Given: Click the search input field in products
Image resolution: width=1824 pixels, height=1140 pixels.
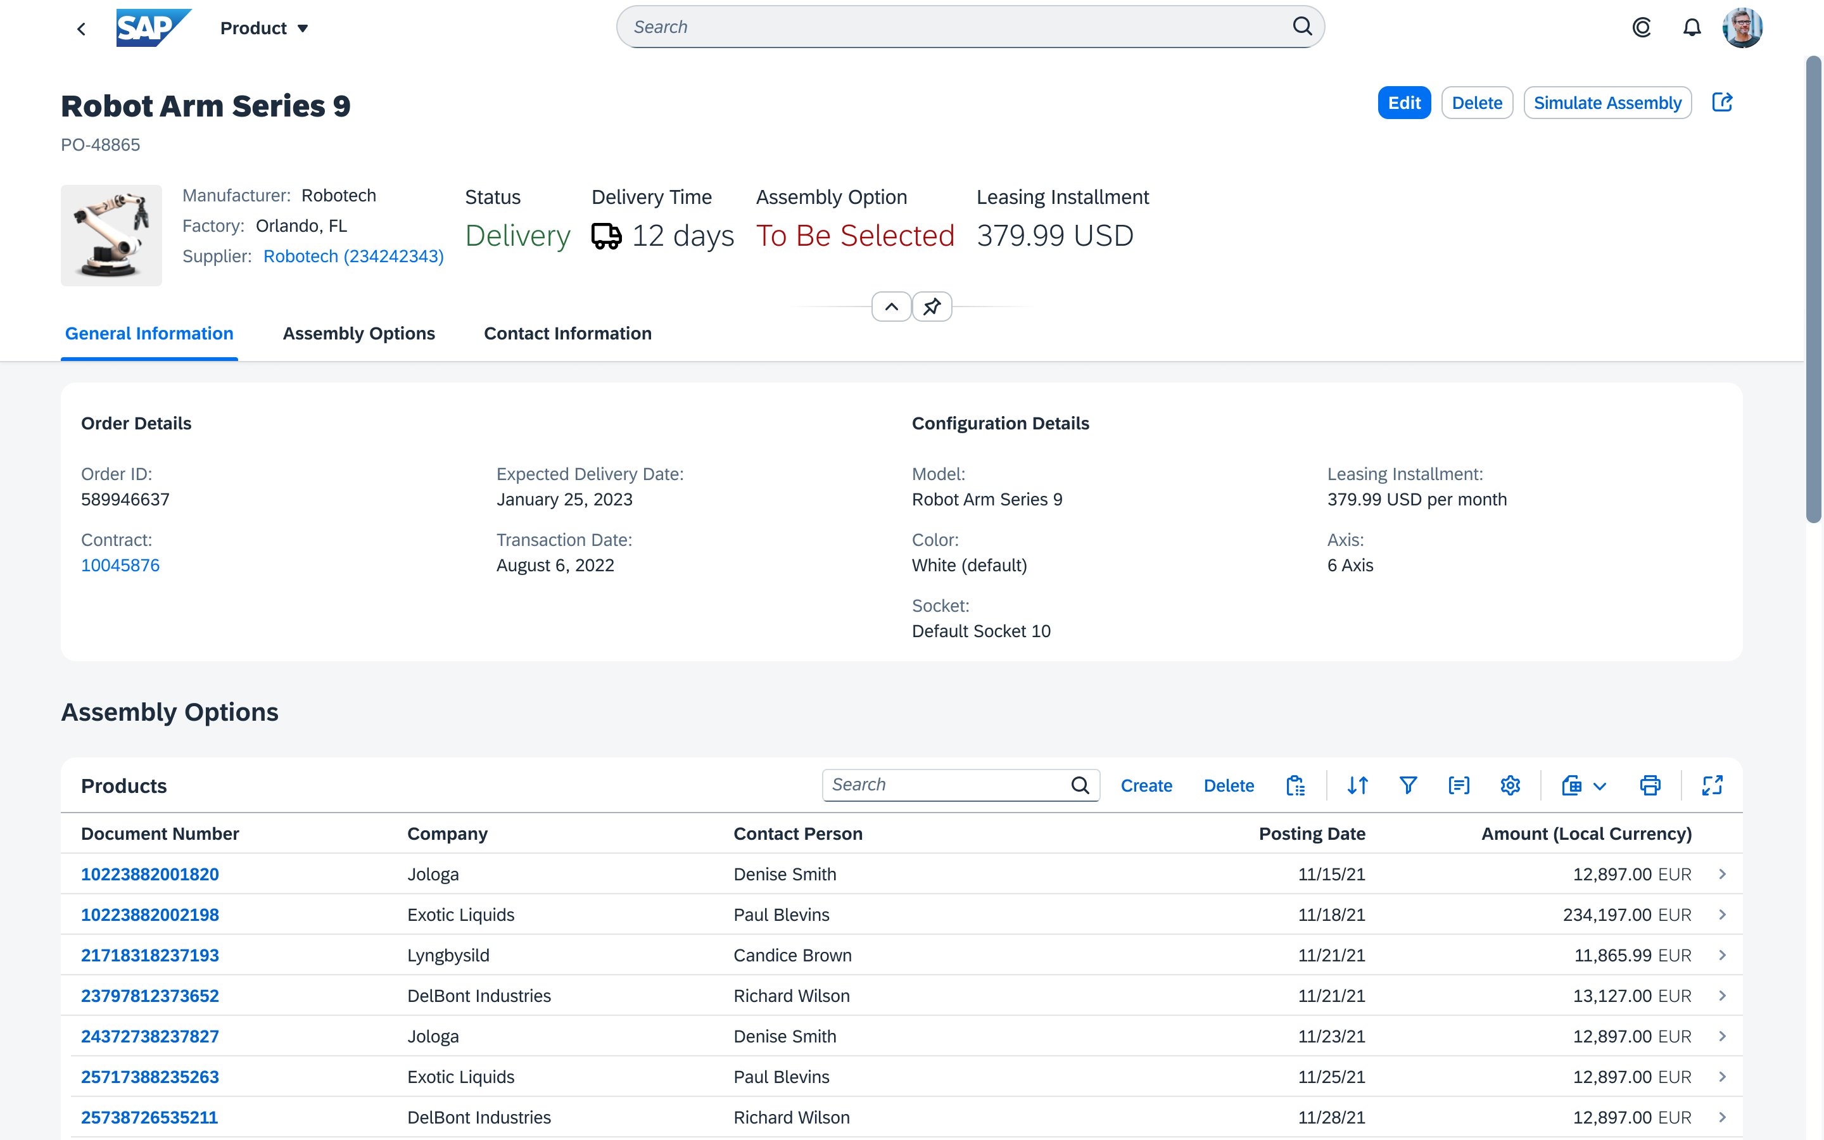Looking at the screenshot, I should pyautogui.click(x=946, y=784).
